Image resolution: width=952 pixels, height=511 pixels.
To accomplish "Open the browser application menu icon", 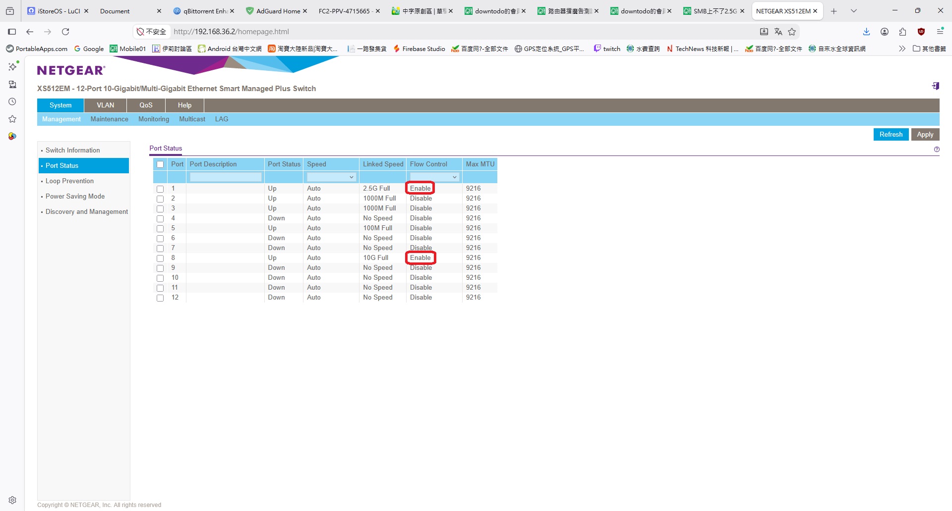I will [940, 32].
